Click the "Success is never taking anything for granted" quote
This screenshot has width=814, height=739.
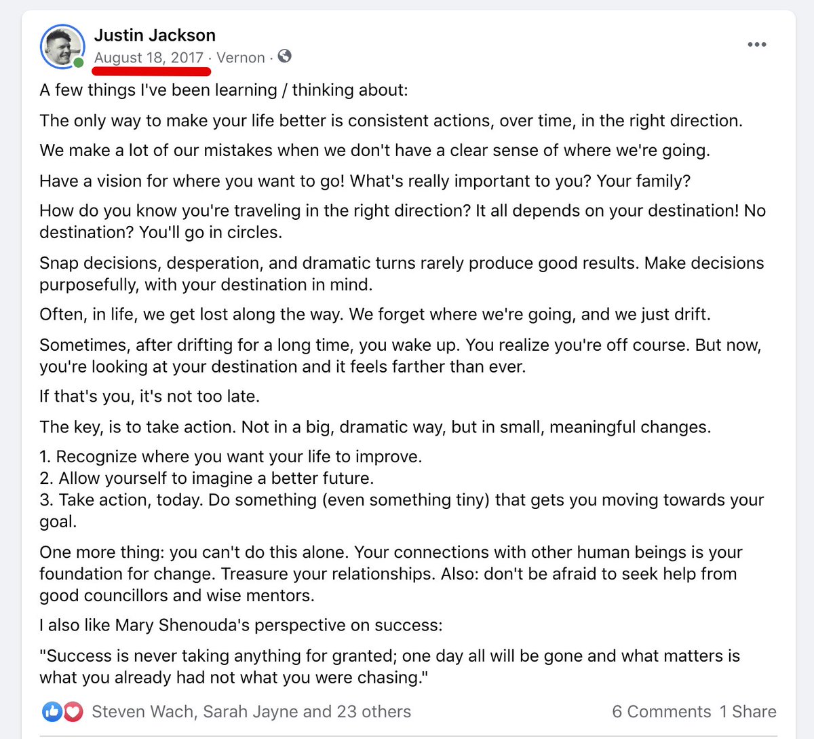(389, 666)
